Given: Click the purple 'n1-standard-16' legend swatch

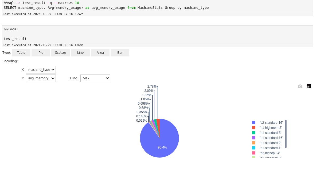Looking at the screenshot, I should click(254, 138).
